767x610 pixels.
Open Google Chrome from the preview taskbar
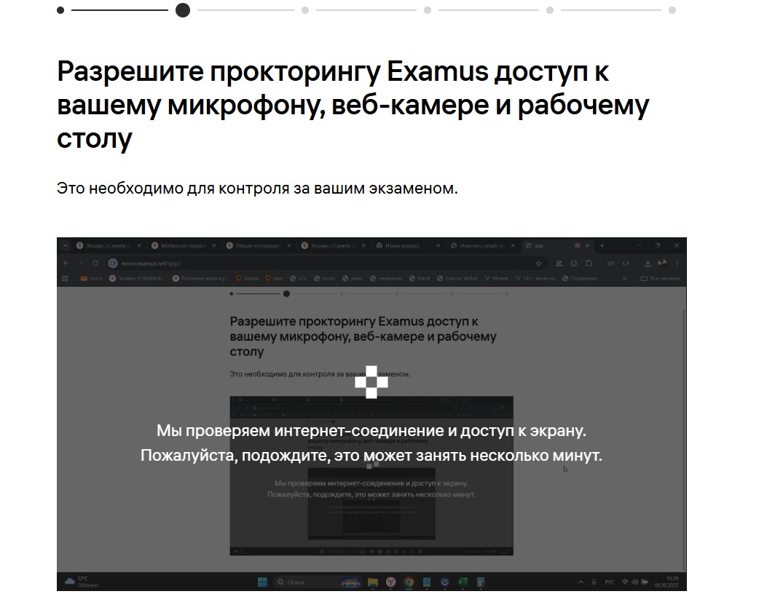409,582
